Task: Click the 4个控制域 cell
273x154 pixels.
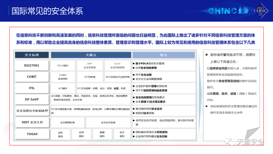Action: (90, 77)
